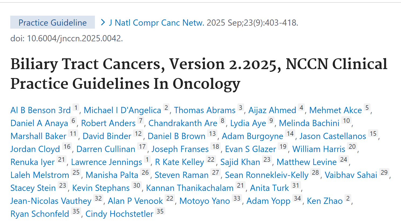This screenshot has width=401, height=223.
Task: Open author William Harris's link
Action: (319, 149)
